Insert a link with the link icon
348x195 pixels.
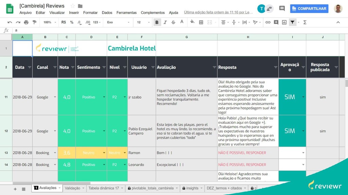pyautogui.click(x=268, y=22)
